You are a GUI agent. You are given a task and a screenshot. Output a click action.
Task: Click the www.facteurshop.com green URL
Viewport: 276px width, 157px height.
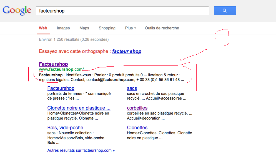tap(61, 69)
